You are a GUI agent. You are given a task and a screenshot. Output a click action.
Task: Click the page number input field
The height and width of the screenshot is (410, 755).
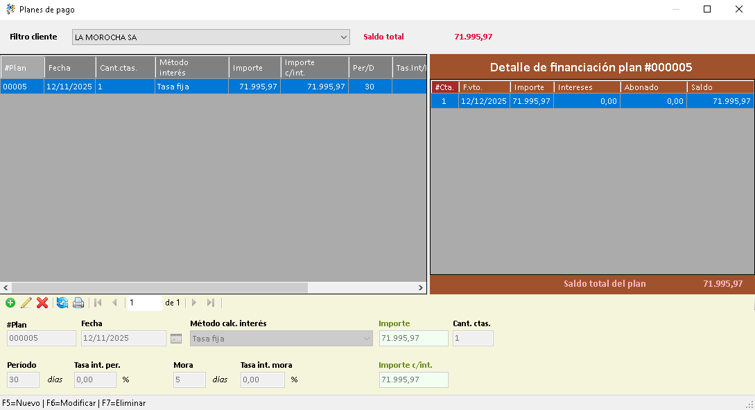point(144,303)
